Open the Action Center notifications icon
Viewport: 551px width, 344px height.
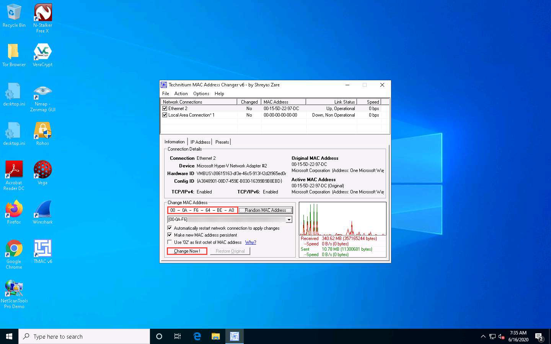(539, 336)
